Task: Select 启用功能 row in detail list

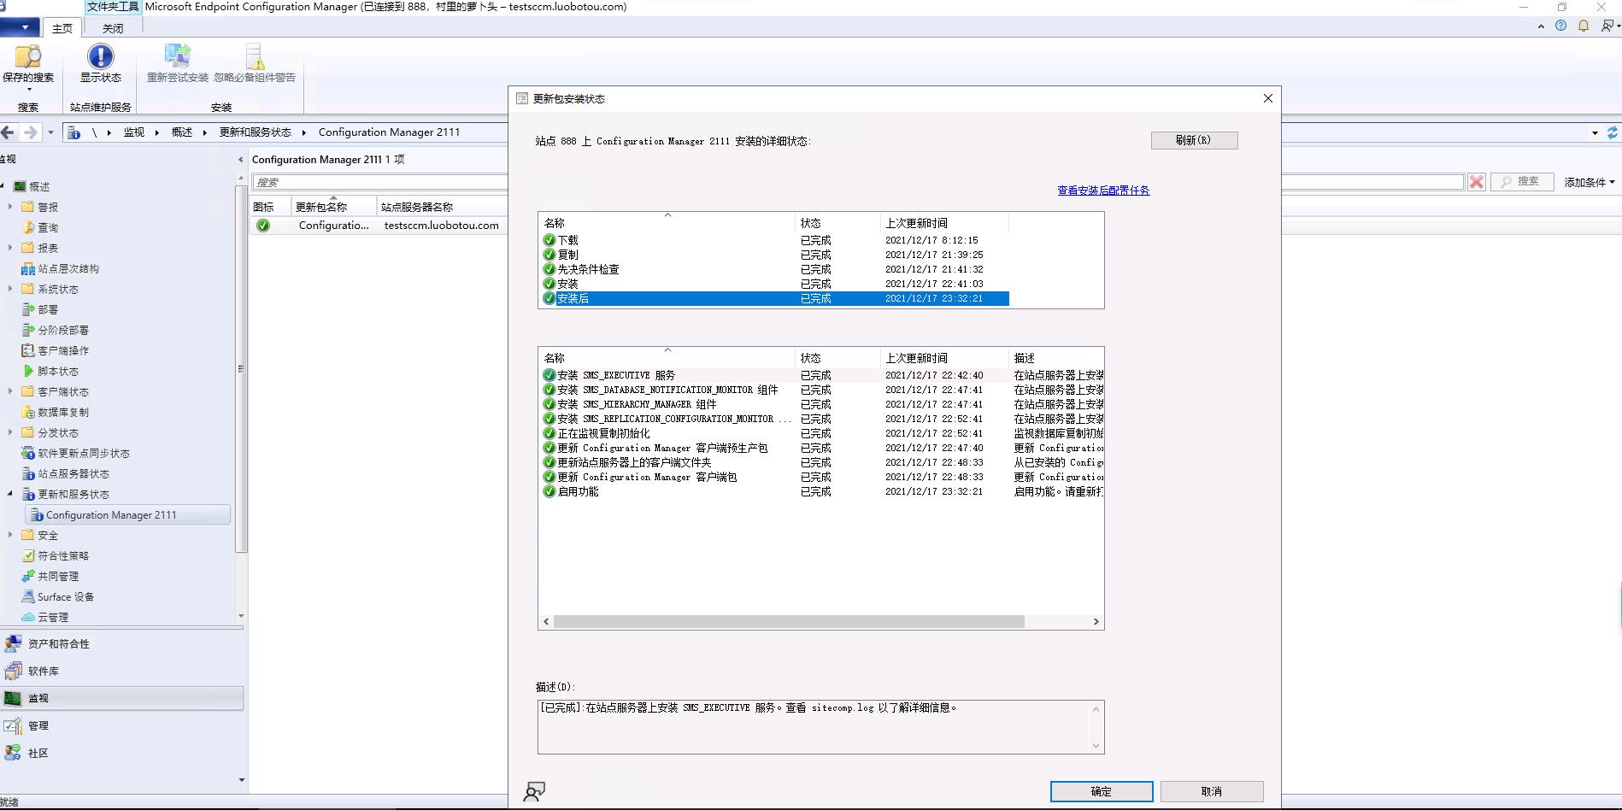Action: 823,491
